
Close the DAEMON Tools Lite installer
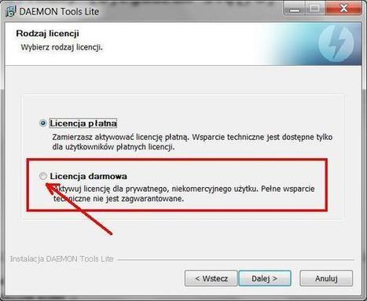[343, 9]
